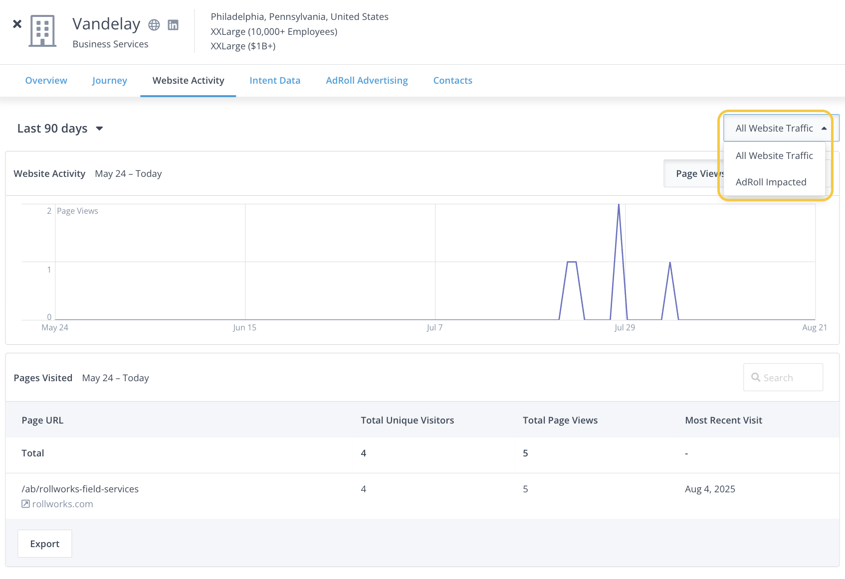Select the Website Activity tab
845x579 pixels.
188,81
